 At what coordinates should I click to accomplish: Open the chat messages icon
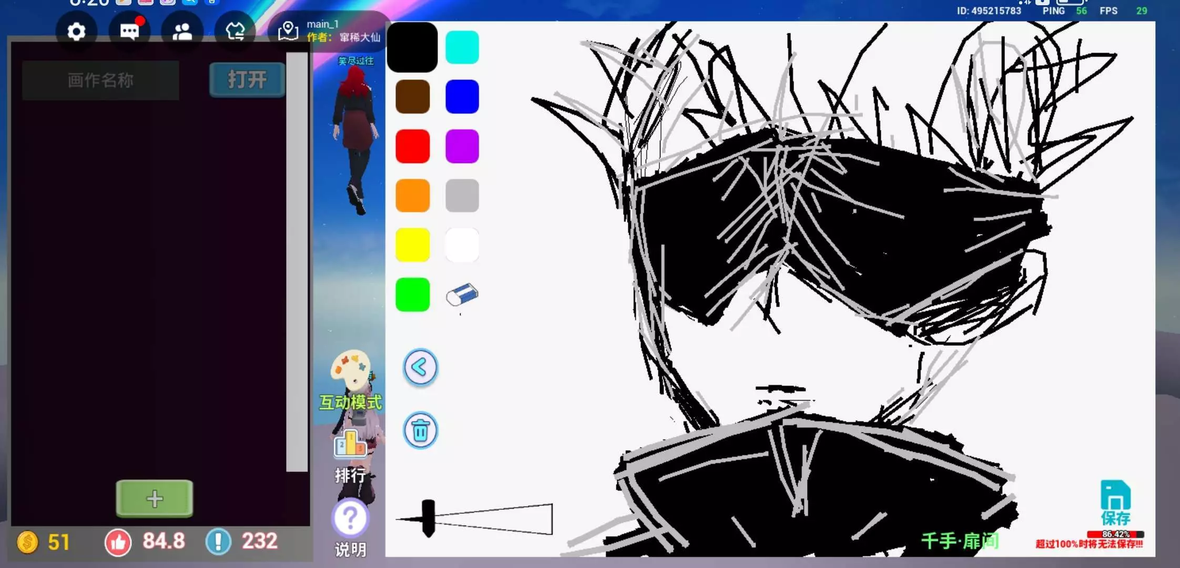[129, 32]
